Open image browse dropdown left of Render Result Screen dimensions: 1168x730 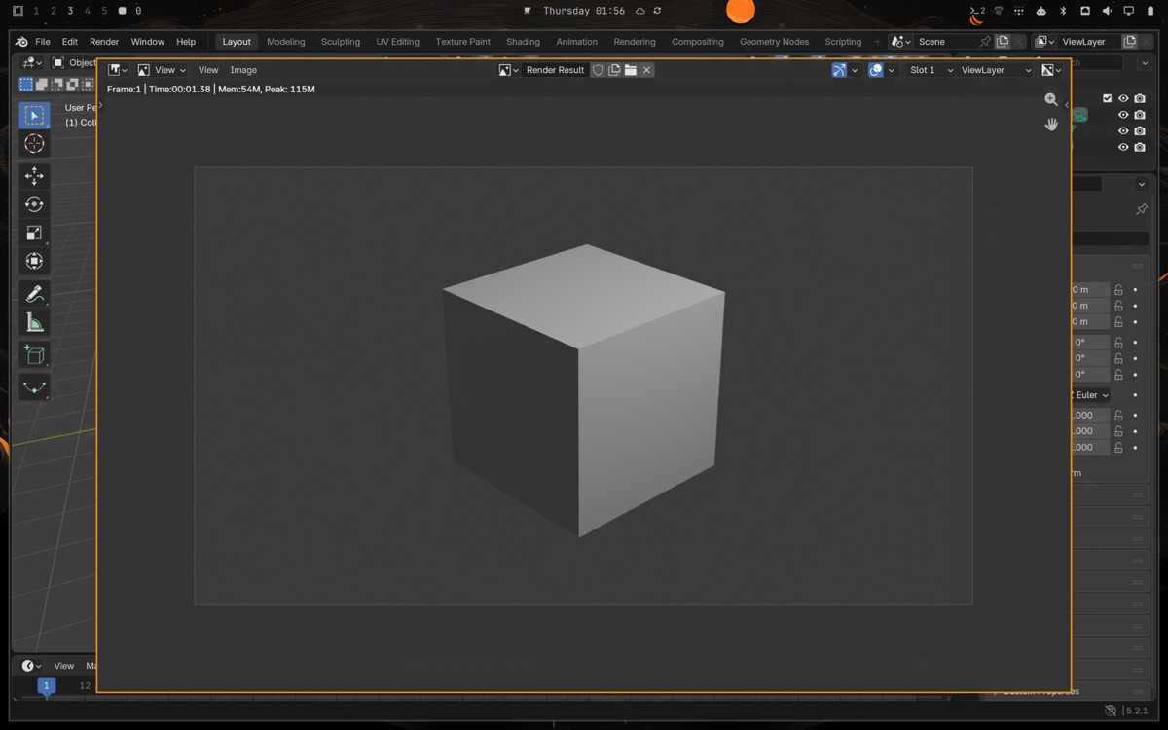coord(509,70)
